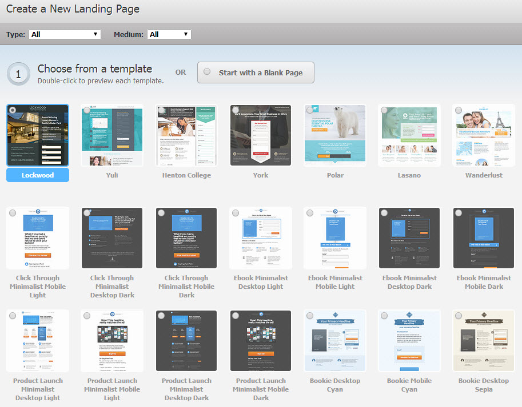Viewport: 522px width, 407px height.
Task: Click the Polar template name label
Action: 335,175
